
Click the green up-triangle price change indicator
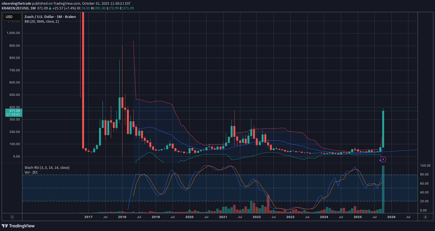point(50,8)
